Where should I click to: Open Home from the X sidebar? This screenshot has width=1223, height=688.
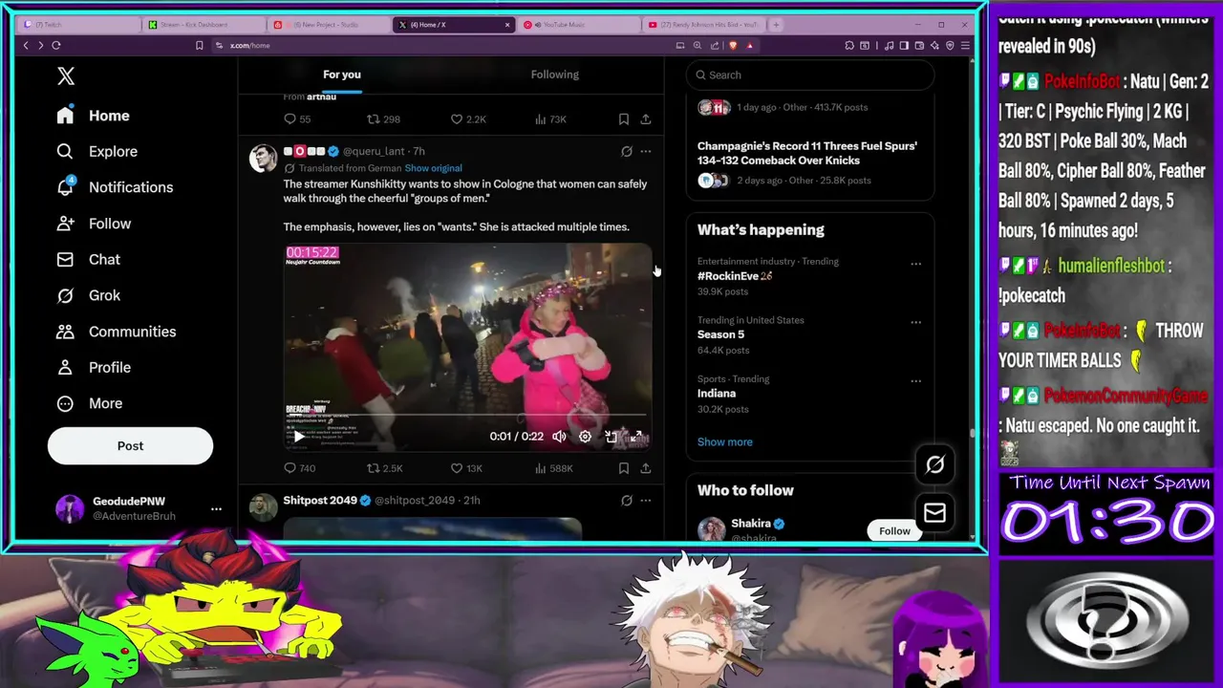[93, 116]
